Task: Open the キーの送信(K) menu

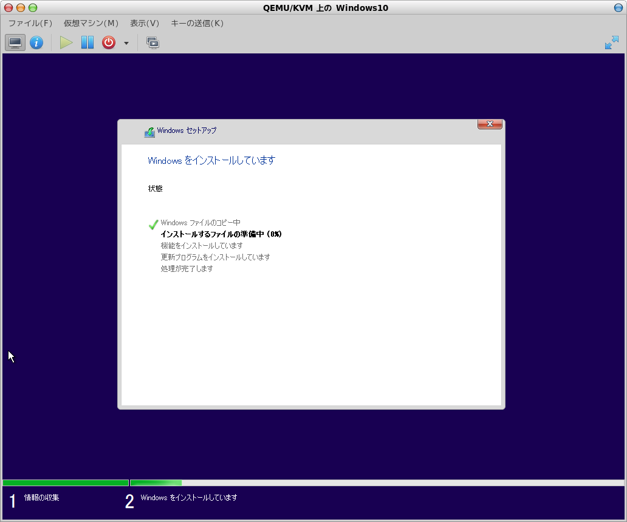Action: click(196, 23)
